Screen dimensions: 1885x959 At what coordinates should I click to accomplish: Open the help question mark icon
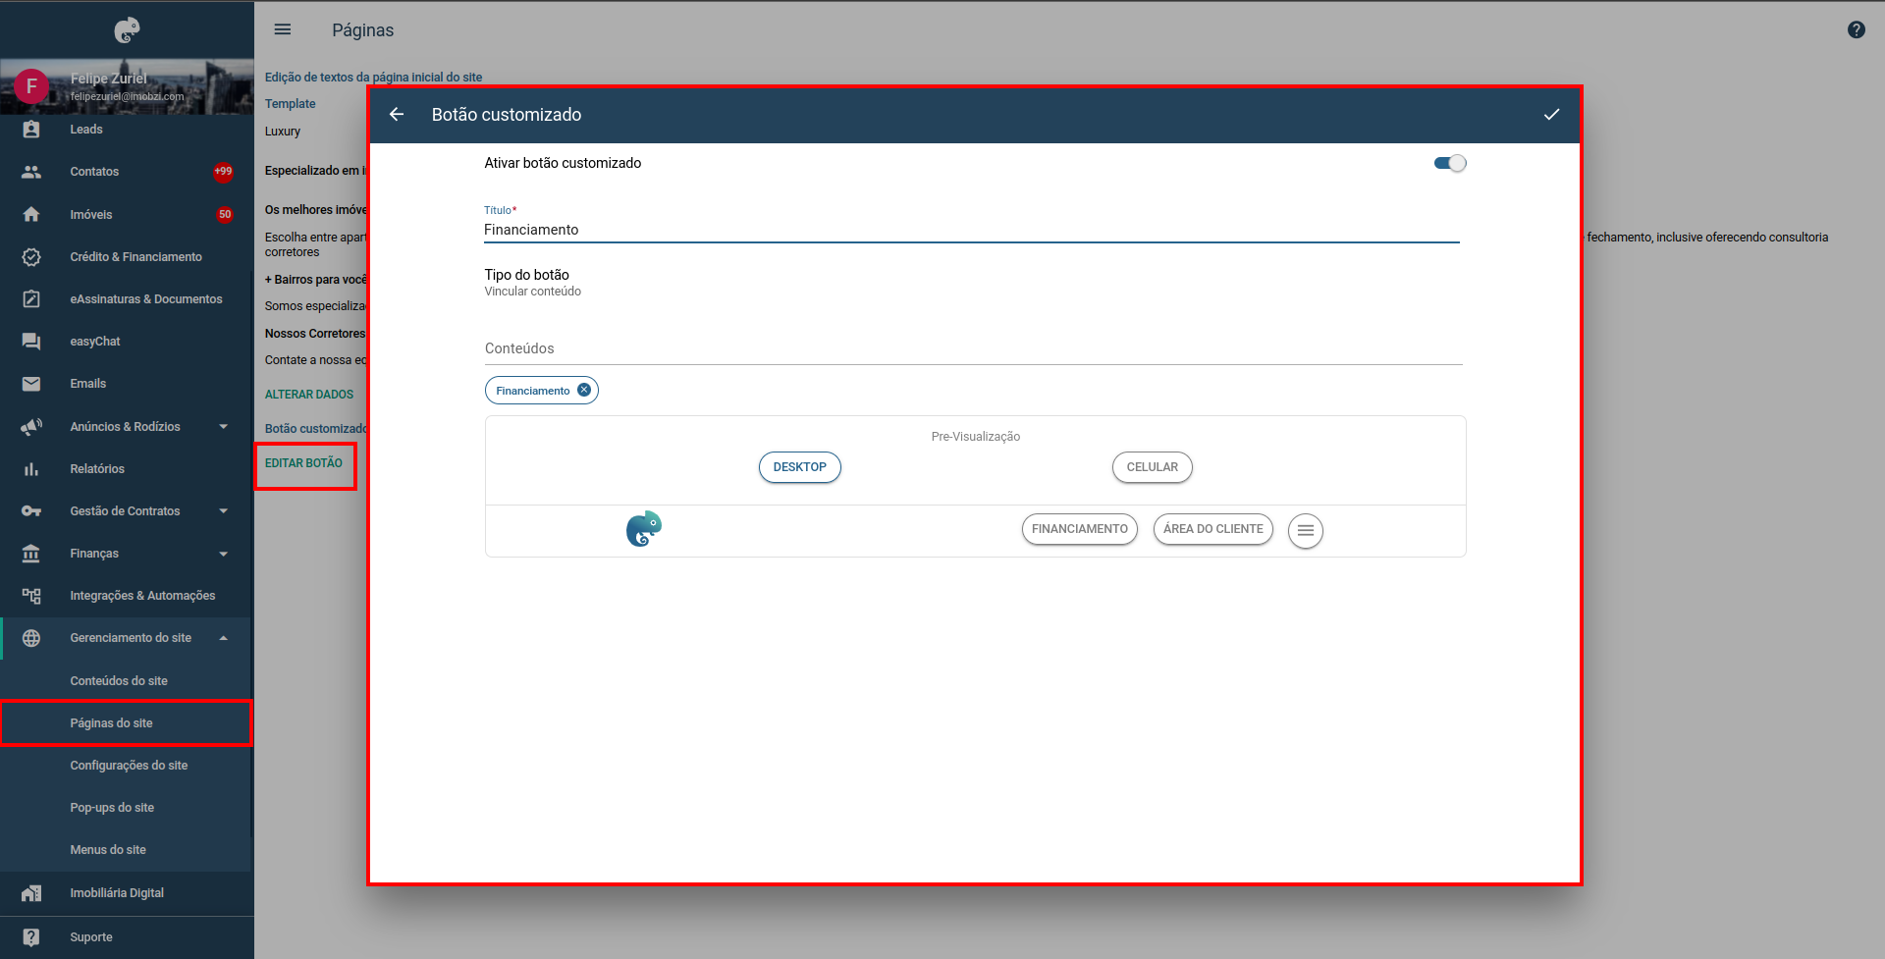click(1857, 29)
